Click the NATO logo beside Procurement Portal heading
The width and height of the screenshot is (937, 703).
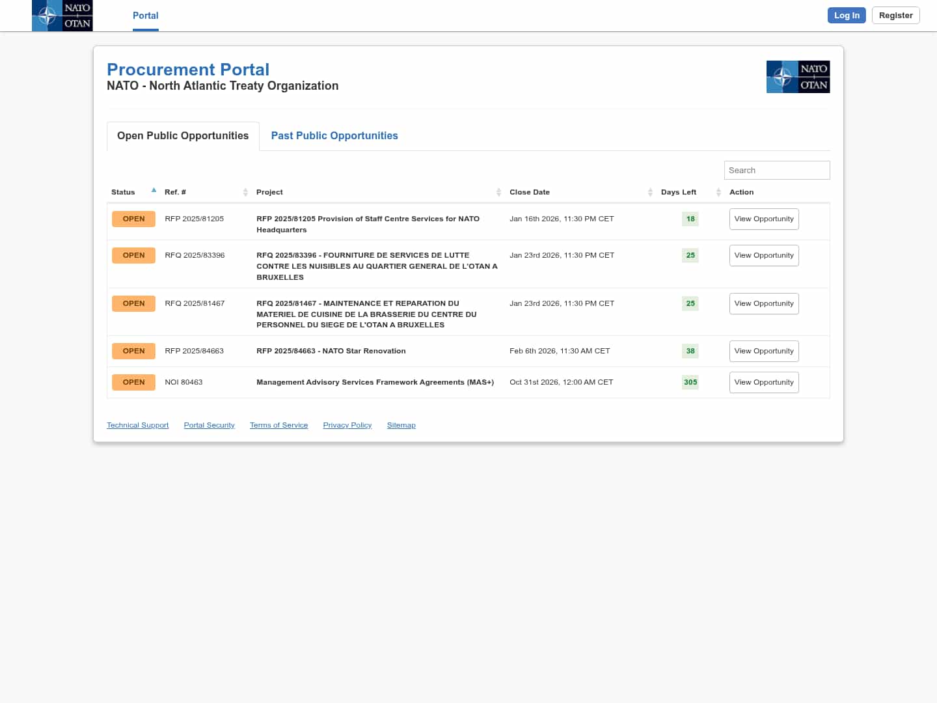(798, 77)
